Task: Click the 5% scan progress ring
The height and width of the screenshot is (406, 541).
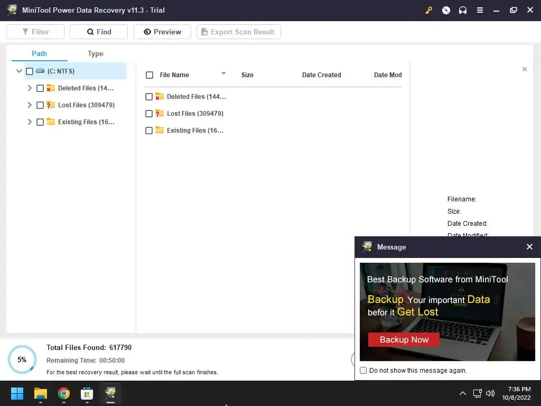Action: click(x=22, y=359)
